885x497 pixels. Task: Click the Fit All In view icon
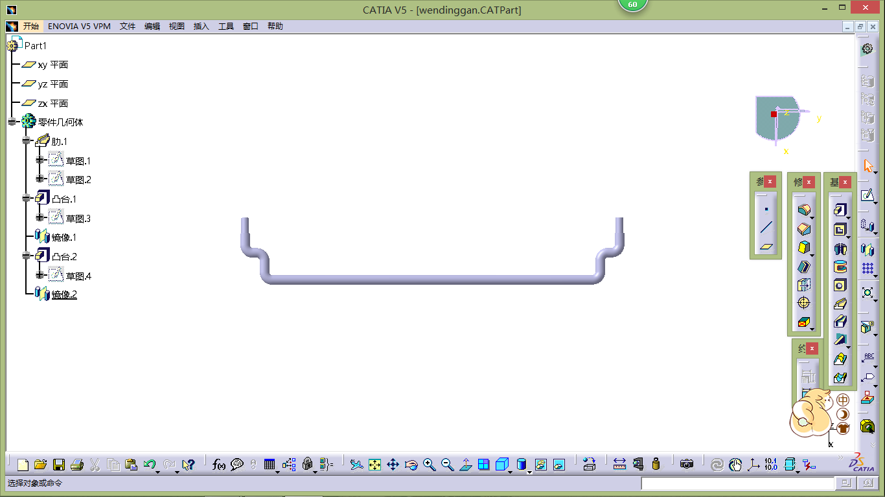[x=374, y=465]
